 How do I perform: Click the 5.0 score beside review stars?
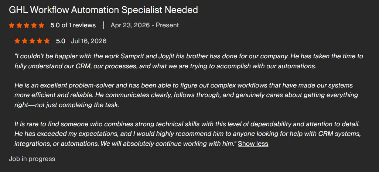(x=61, y=41)
